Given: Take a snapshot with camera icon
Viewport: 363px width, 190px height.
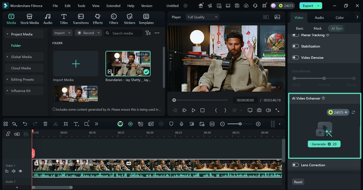Looking at the screenshot, I should tap(259, 110).
